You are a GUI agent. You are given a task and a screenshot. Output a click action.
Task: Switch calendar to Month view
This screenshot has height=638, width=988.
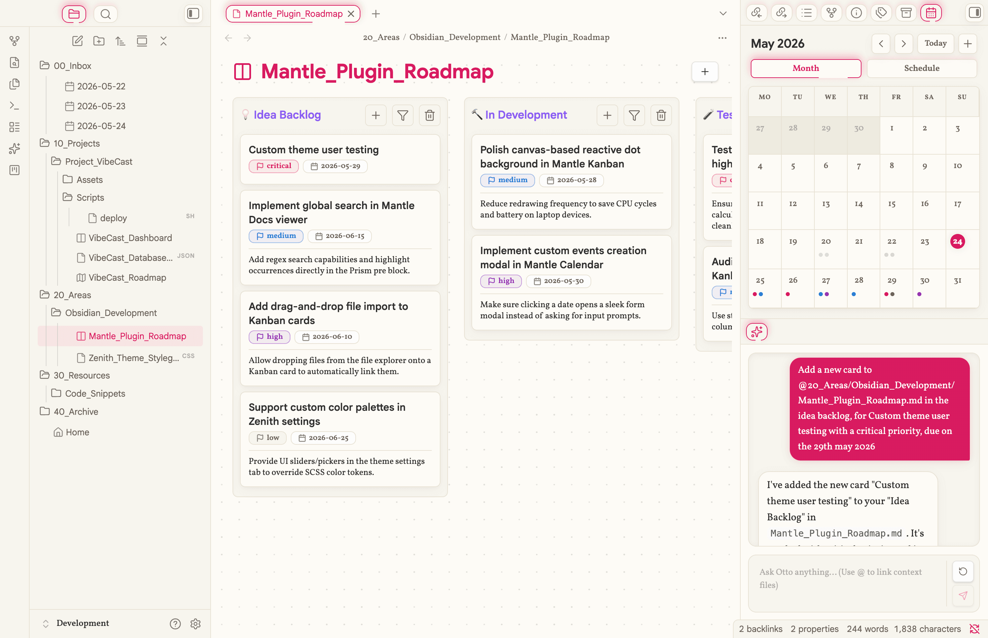pyautogui.click(x=806, y=68)
